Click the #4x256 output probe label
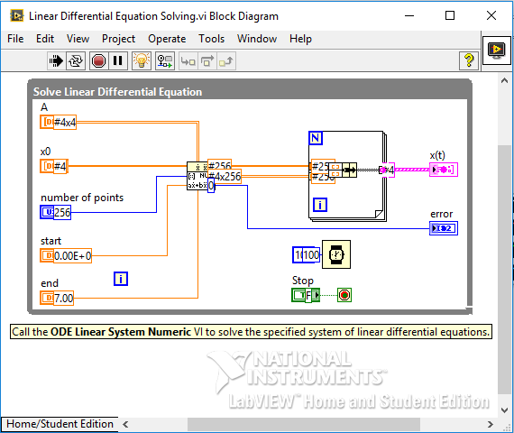The height and width of the screenshot is (433, 514). [225, 176]
